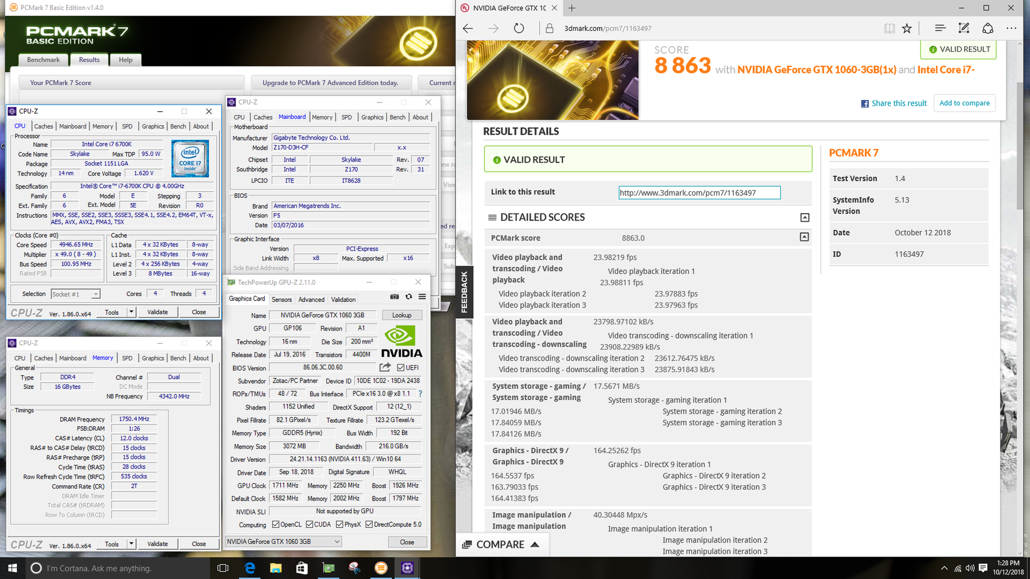1030x579 pixels.
Task: Open the GPU selector dropdown in GPU-Z
Action: [x=283, y=541]
